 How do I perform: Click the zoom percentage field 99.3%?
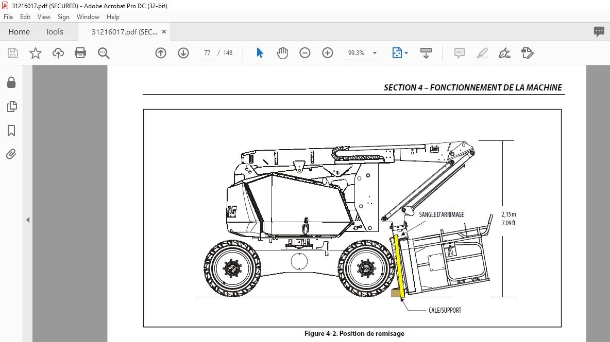357,53
